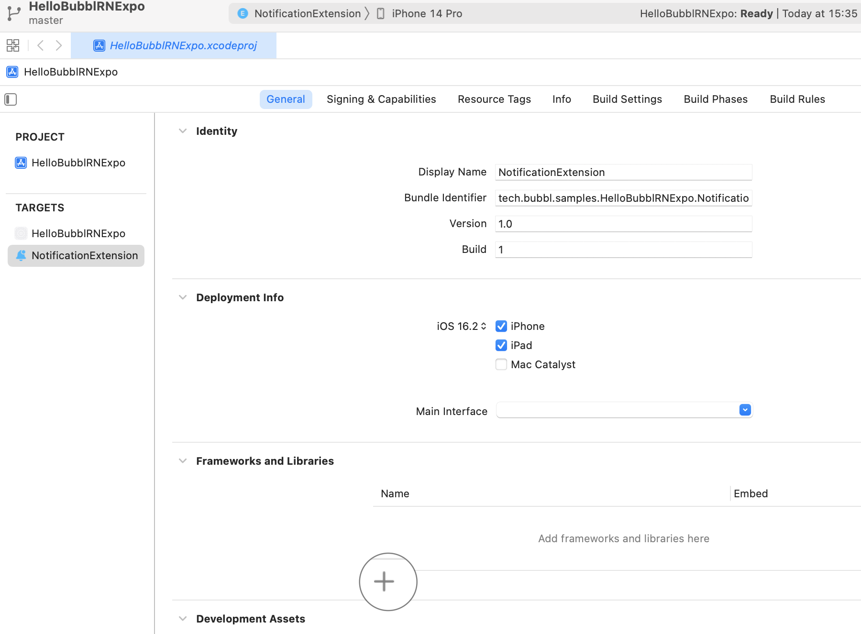Add a framework with the plus button

384,581
